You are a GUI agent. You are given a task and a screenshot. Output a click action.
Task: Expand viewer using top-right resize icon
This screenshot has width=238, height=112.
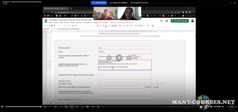click(231, 3)
